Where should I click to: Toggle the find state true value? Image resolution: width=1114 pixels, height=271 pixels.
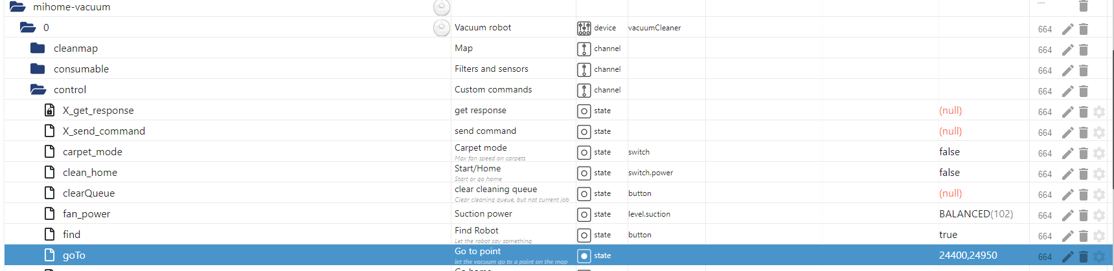point(948,235)
